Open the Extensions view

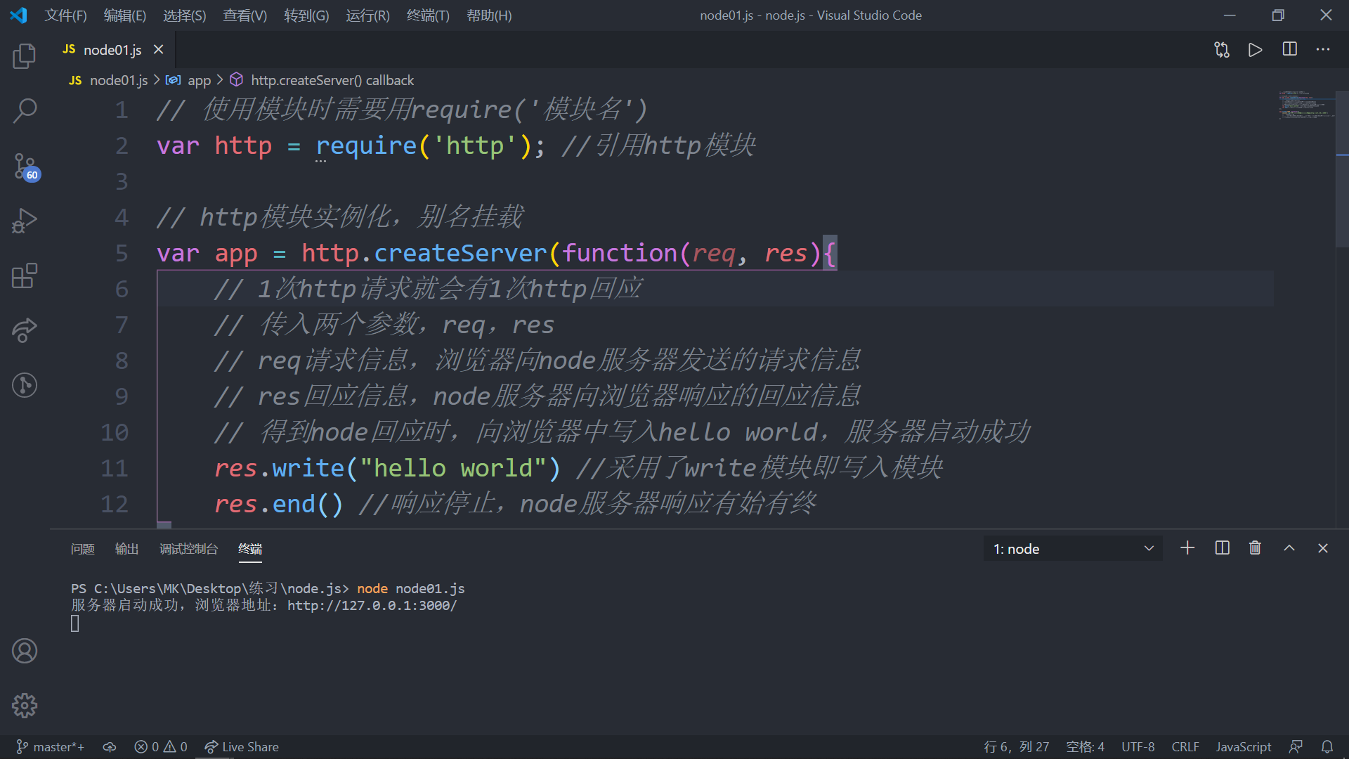(x=24, y=275)
